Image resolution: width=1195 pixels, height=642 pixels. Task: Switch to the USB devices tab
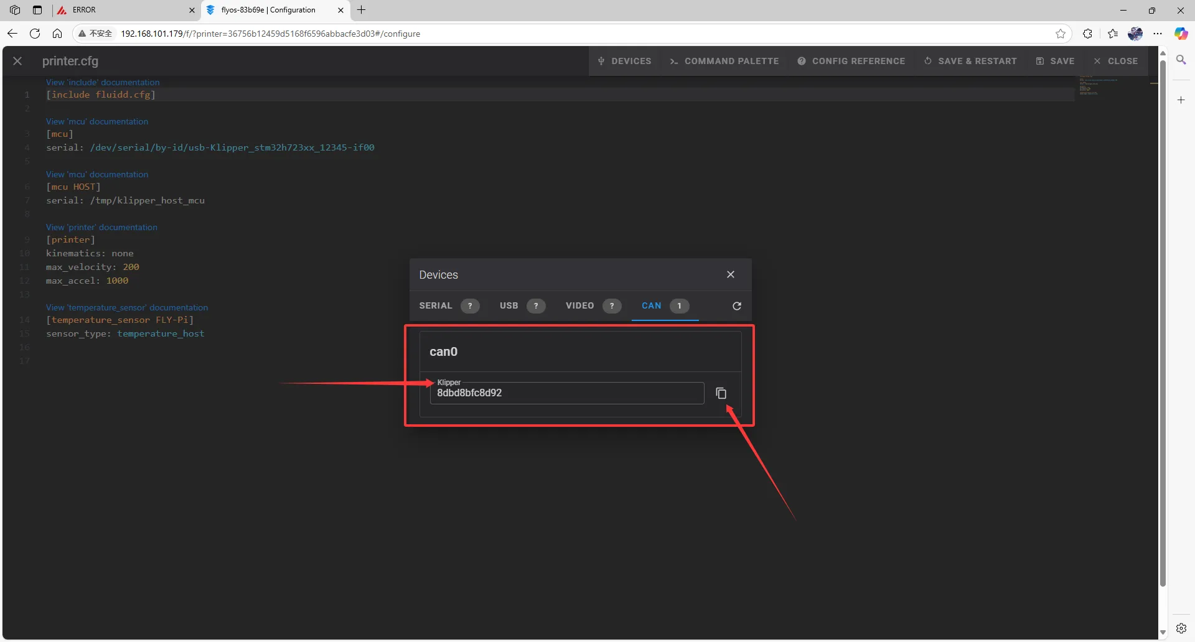coord(509,306)
